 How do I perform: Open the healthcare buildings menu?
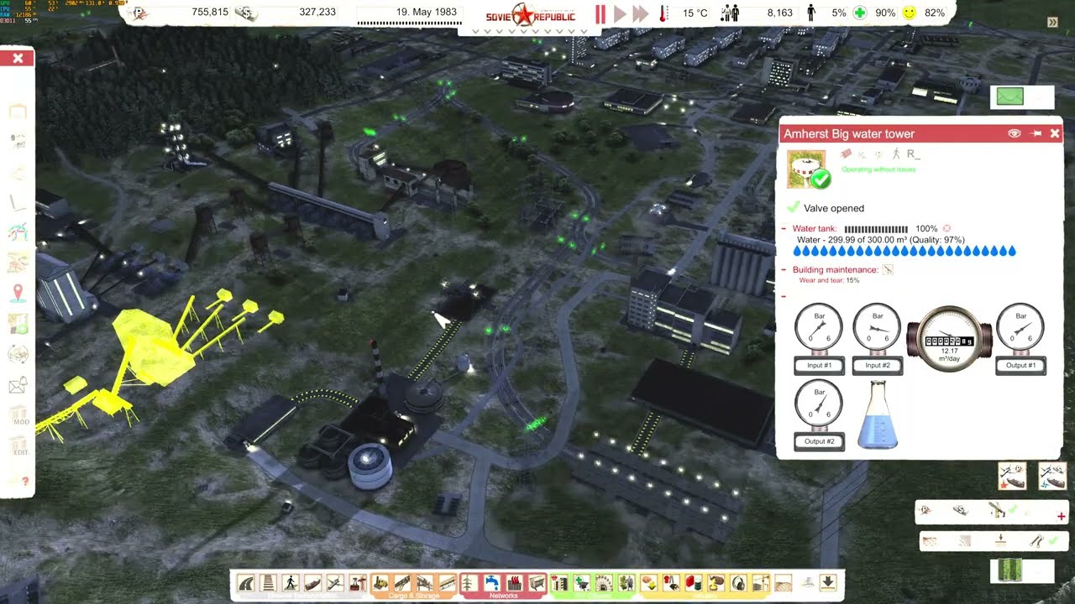tap(582, 582)
